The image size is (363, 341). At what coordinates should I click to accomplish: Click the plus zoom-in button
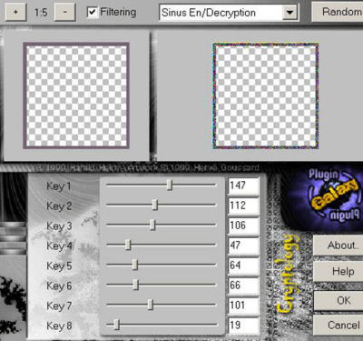coord(15,12)
